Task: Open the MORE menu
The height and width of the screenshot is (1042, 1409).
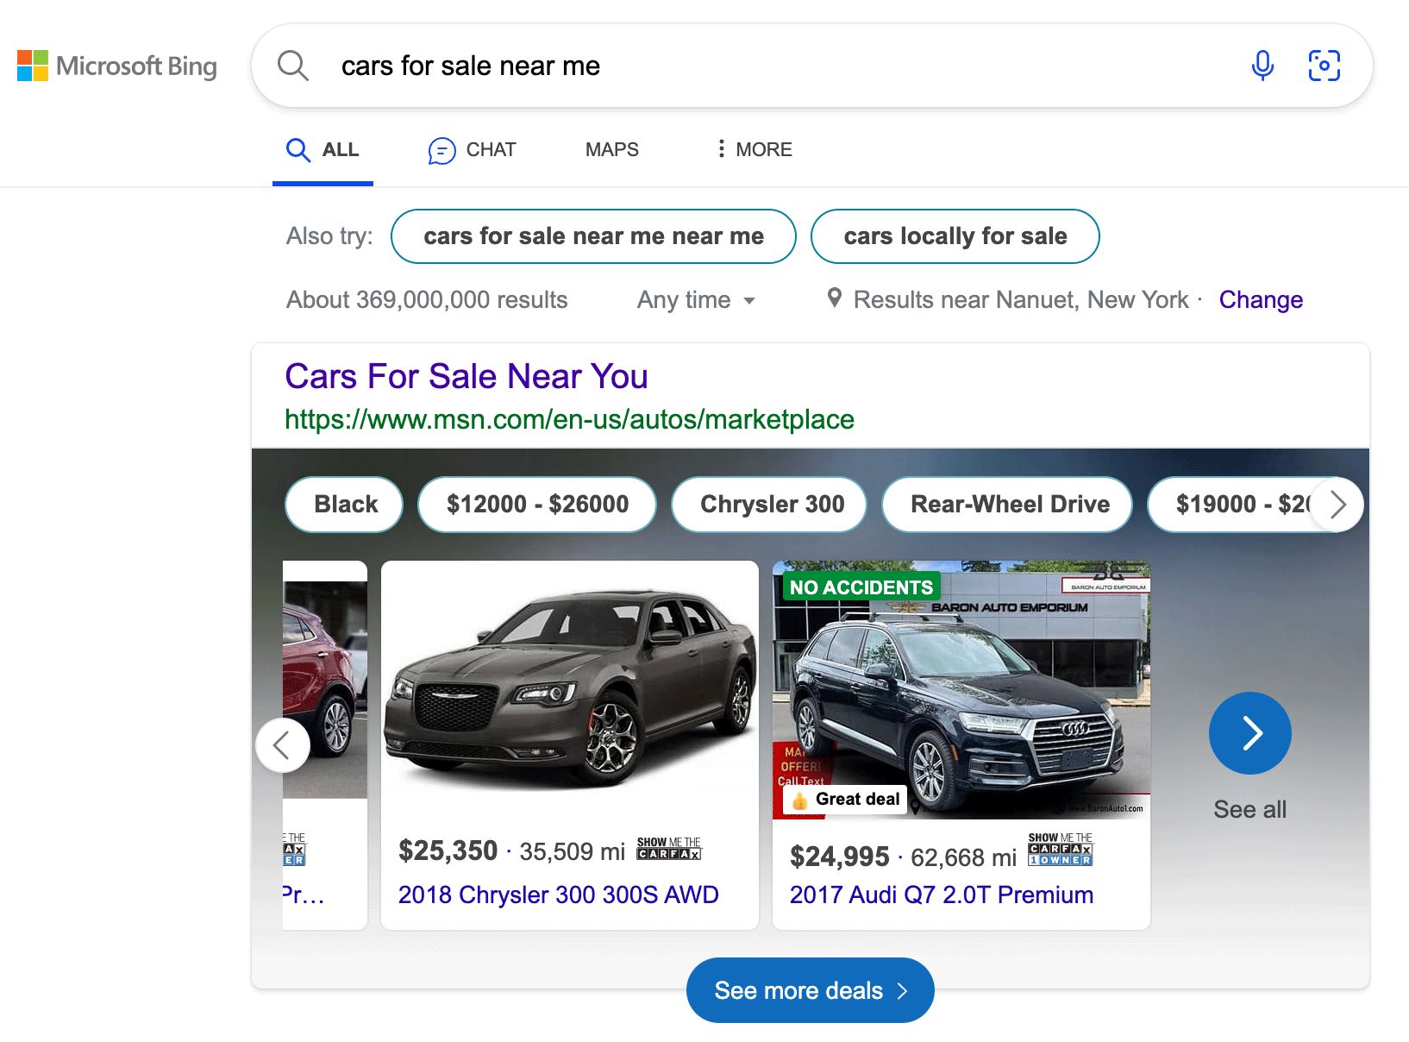Action: tap(754, 150)
